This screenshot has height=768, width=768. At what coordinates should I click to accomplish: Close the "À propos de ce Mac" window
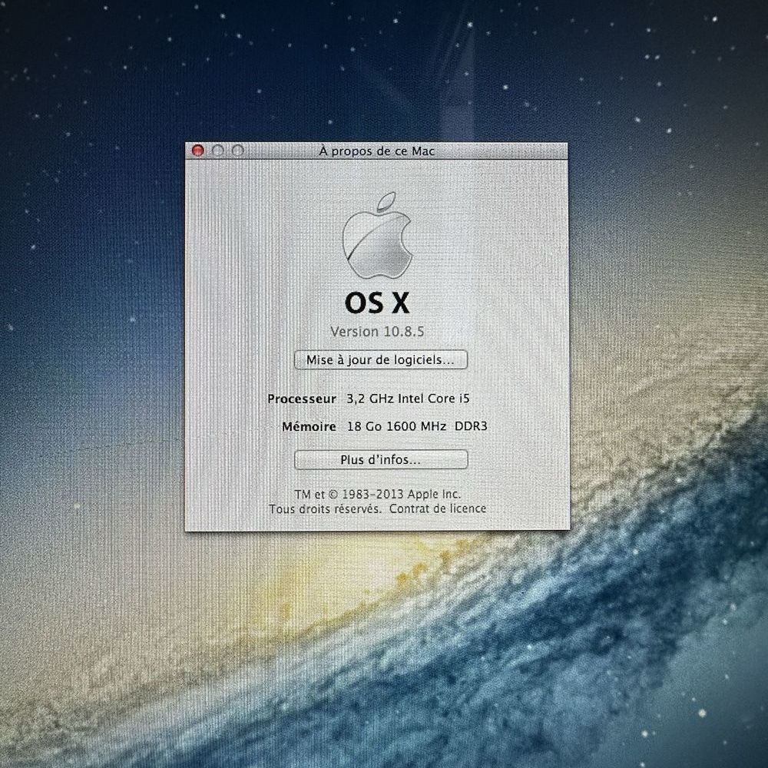(x=198, y=151)
